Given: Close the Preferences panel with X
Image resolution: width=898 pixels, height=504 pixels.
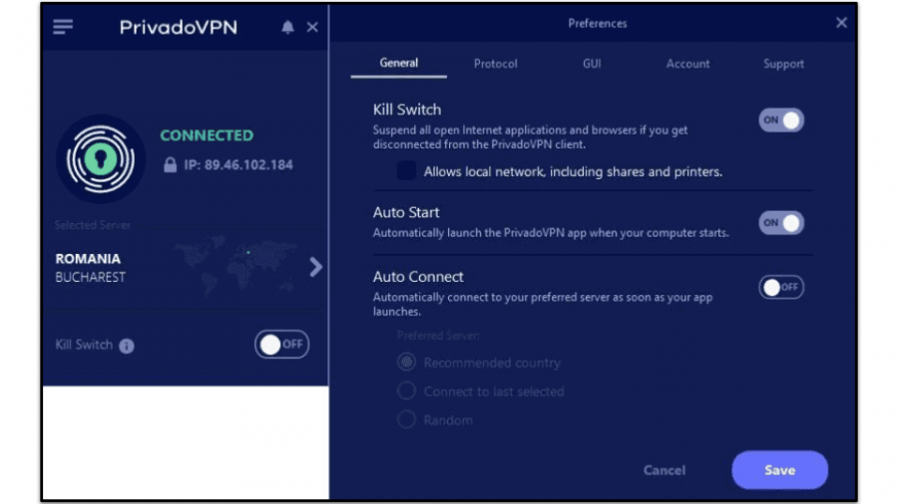Looking at the screenshot, I should point(841,23).
